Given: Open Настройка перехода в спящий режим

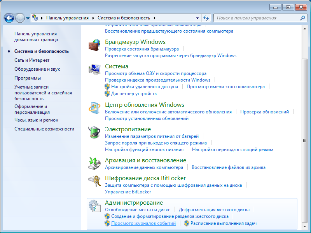Looking at the screenshot, I should (232, 150).
